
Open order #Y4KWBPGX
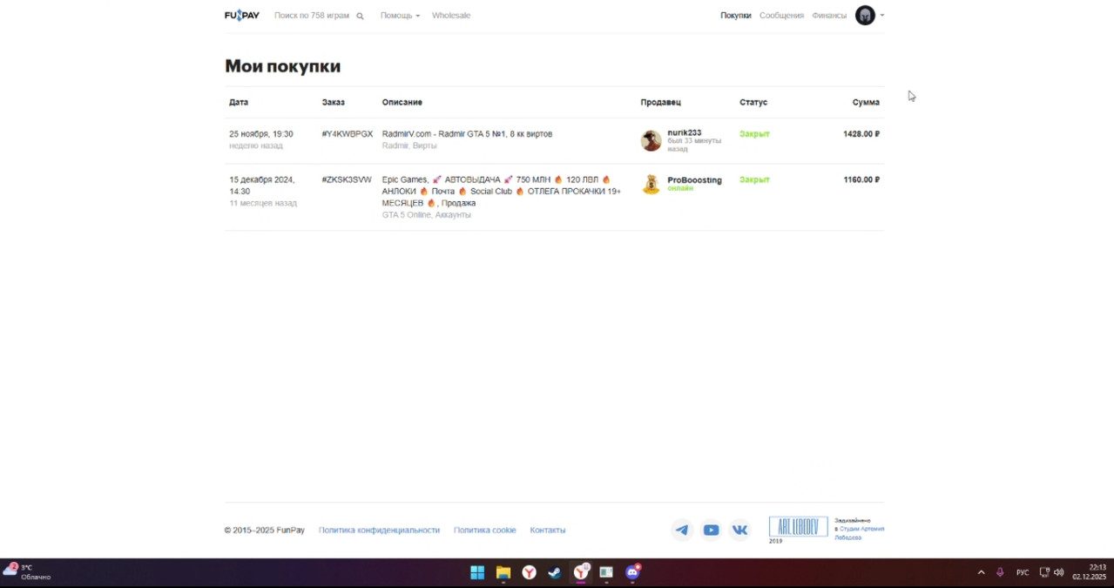[347, 134]
